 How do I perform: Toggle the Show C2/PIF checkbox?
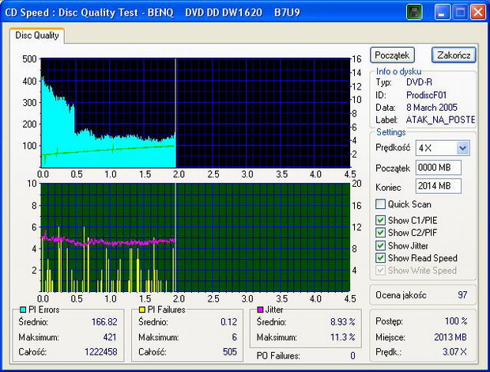pyautogui.click(x=380, y=233)
